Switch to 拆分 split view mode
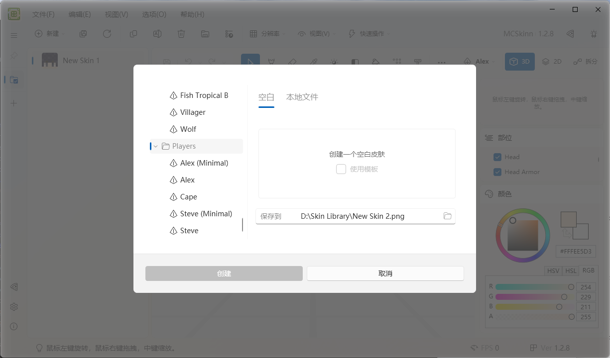Image resolution: width=610 pixels, height=358 pixels. [x=585, y=62]
